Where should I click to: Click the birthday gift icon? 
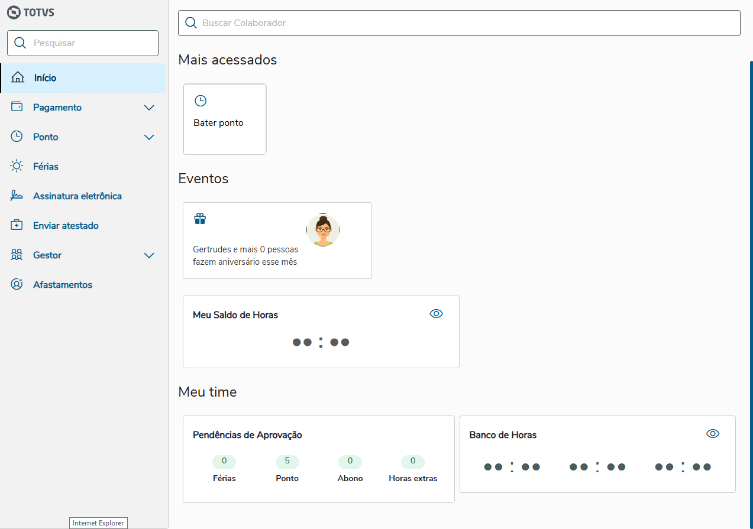point(200,219)
